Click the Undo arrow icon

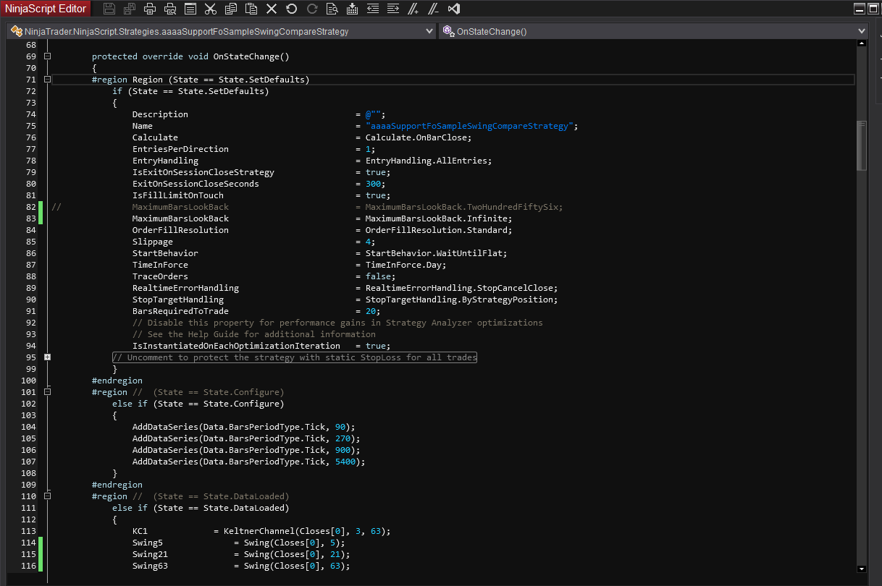[x=291, y=9]
